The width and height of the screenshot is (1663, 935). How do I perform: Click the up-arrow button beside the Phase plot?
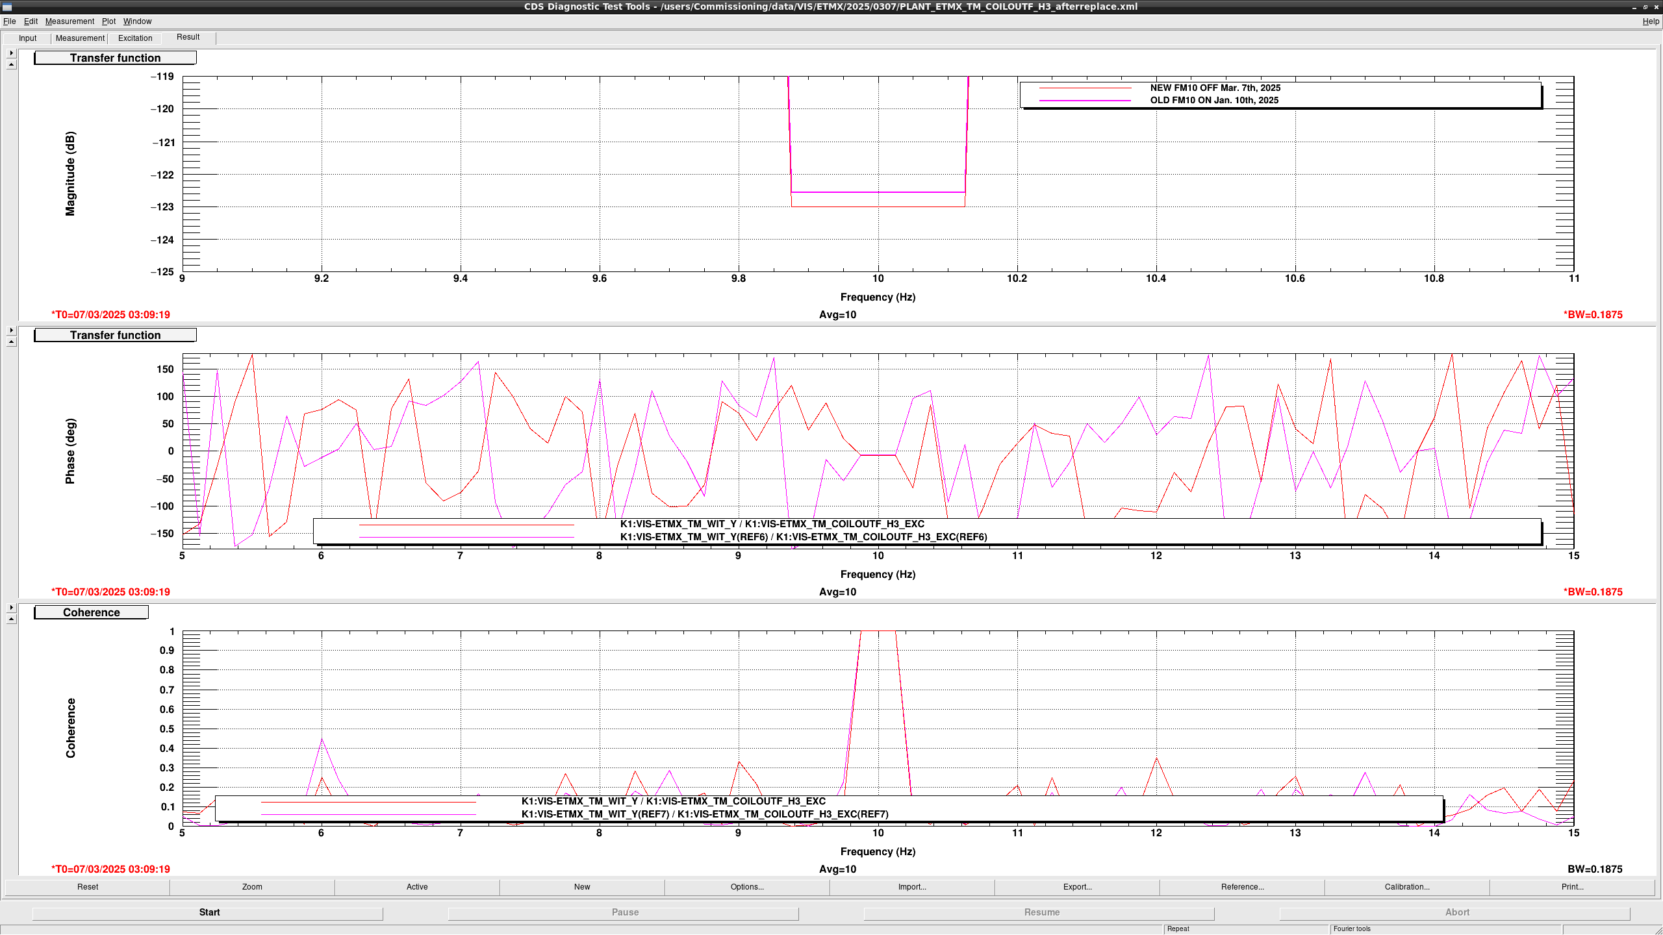point(11,342)
